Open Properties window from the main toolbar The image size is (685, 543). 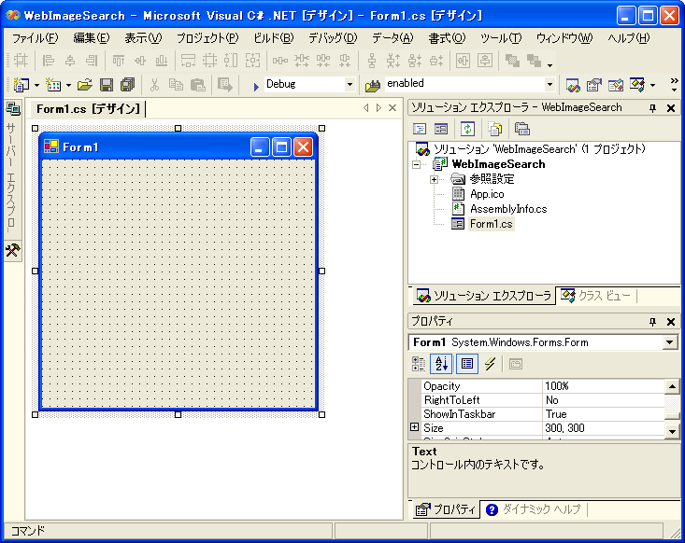click(x=594, y=85)
